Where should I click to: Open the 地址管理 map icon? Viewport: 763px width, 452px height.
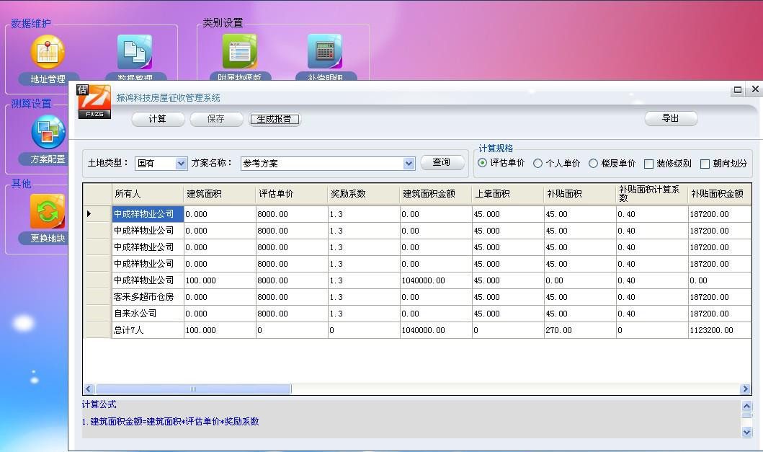[48, 52]
